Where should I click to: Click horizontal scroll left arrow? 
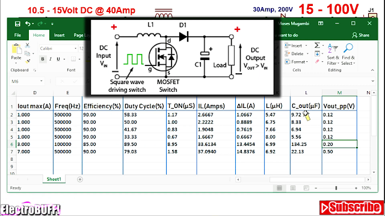click(x=238, y=180)
